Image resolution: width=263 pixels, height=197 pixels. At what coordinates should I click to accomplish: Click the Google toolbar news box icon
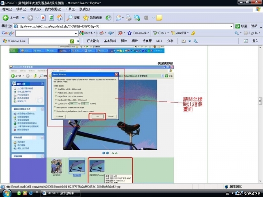(102, 33)
